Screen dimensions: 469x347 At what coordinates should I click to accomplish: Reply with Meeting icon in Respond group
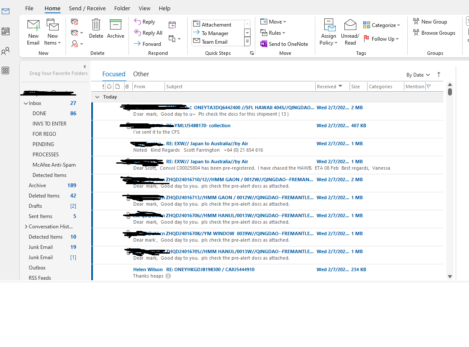tap(172, 25)
